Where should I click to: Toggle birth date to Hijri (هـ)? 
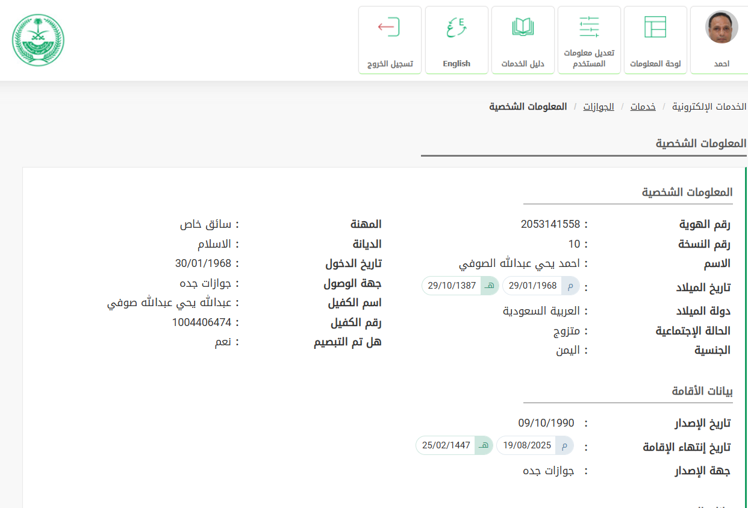point(489,286)
